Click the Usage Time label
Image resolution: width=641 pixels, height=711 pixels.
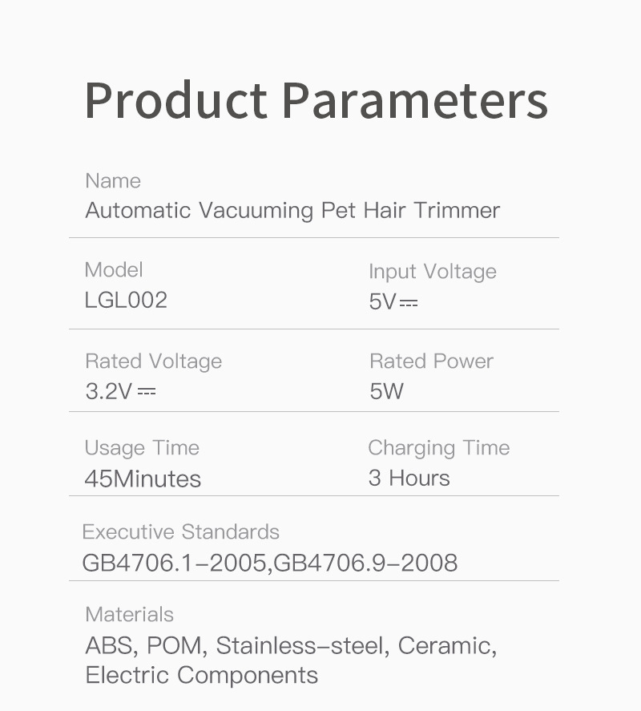click(142, 448)
